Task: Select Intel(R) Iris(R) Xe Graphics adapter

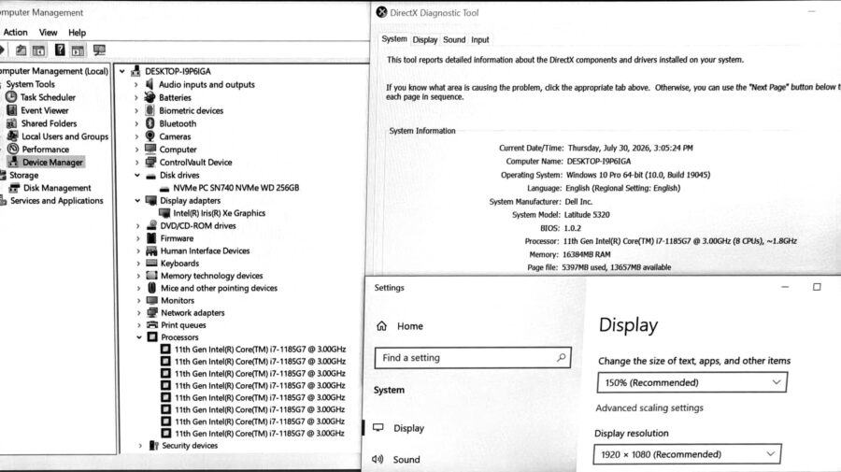Action: 219,213
